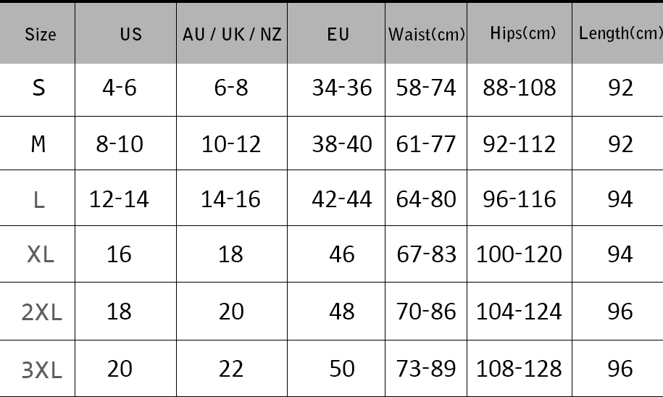Screen dimensions: 663x397
Task: Click the Size column header
Action: 40,35
